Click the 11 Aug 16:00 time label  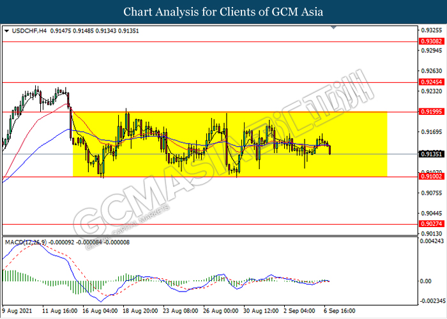59,311
